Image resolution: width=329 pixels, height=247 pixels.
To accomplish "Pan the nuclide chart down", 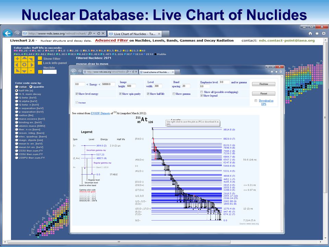I will (x=24, y=71).
